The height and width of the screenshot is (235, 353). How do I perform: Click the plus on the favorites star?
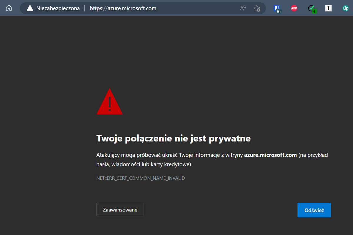tap(259, 10)
